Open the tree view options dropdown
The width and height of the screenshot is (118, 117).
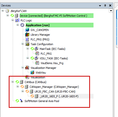pos(111,11)
